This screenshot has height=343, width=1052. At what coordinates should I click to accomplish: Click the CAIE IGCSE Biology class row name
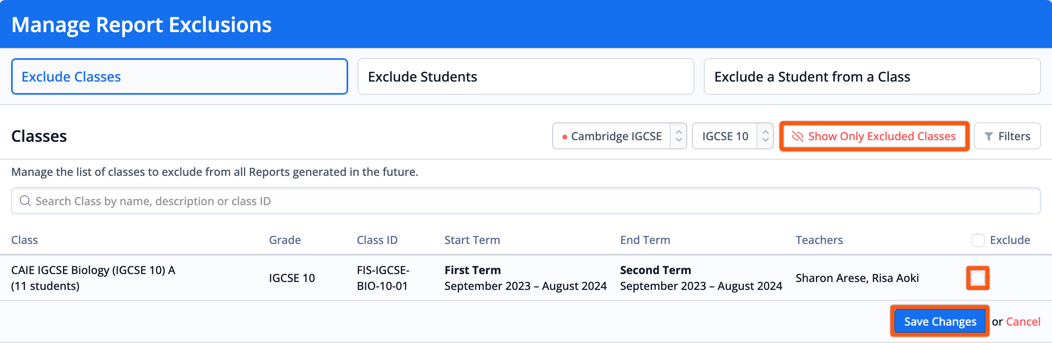pos(93,270)
